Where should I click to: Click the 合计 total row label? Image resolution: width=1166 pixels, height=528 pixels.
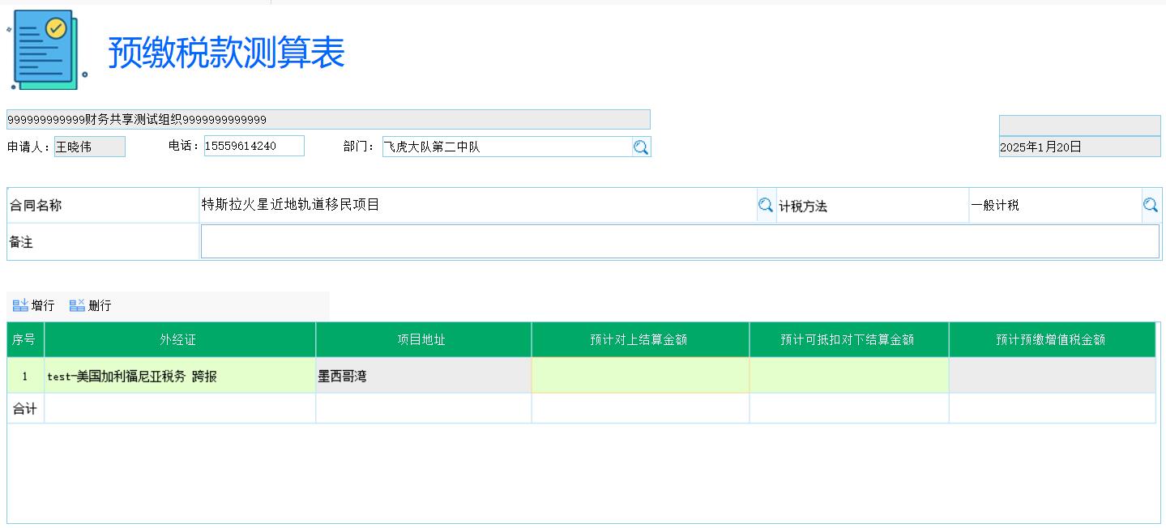click(x=24, y=408)
